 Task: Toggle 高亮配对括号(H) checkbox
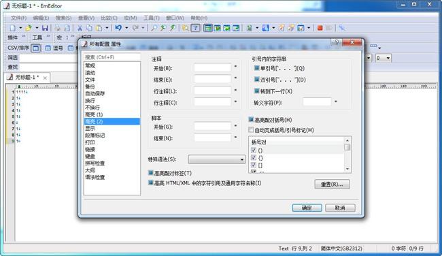[x=251, y=120]
